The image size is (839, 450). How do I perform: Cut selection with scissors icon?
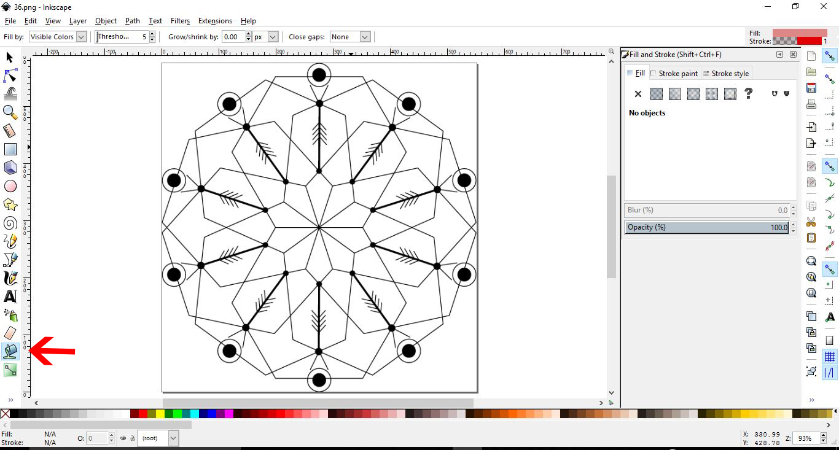pos(811,222)
